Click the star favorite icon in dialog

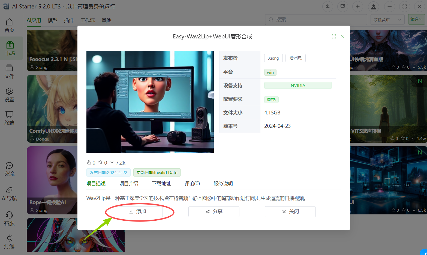[100, 162]
